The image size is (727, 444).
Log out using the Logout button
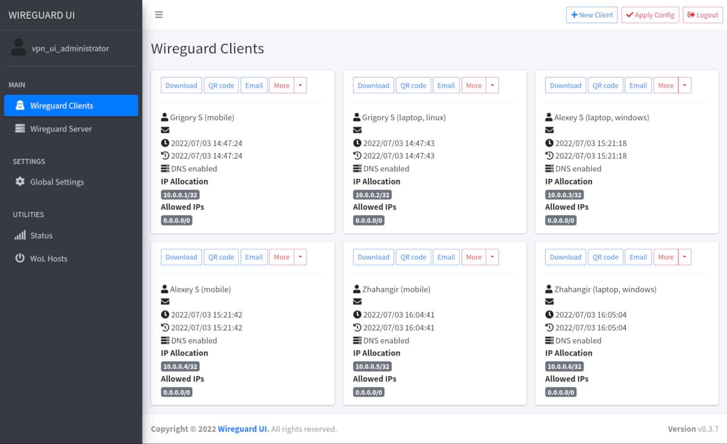[x=702, y=15]
